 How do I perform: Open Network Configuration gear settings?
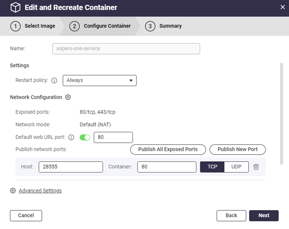pos(68,97)
